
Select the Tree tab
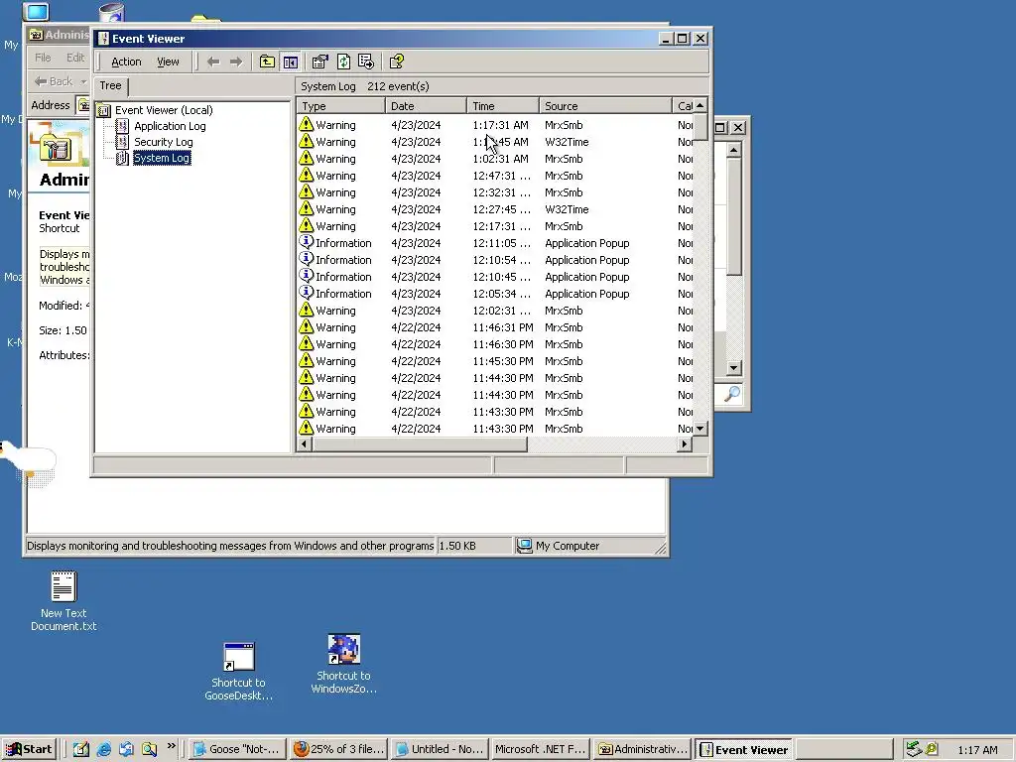(110, 85)
